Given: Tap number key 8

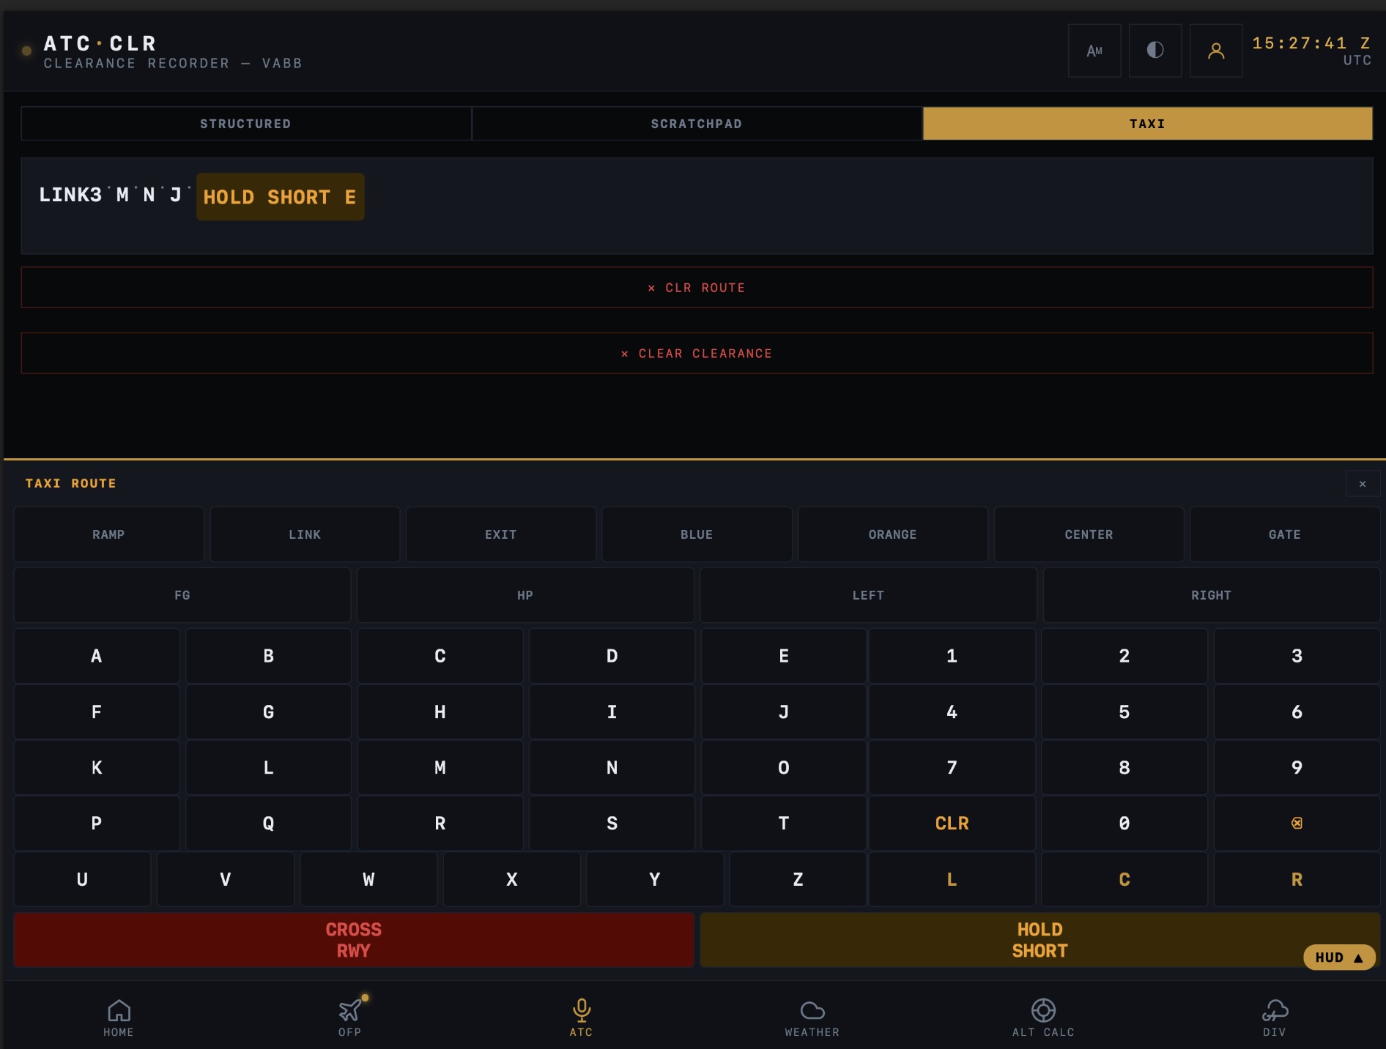Looking at the screenshot, I should pos(1124,767).
